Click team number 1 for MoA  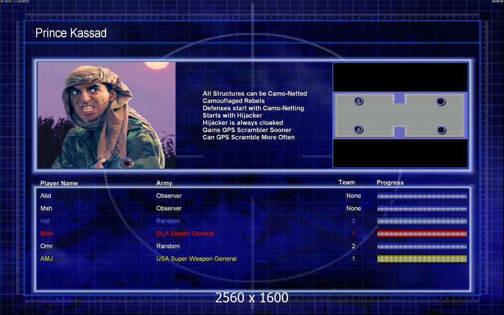353,233
